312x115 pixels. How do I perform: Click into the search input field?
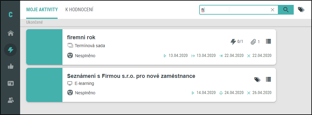tap(235, 10)
